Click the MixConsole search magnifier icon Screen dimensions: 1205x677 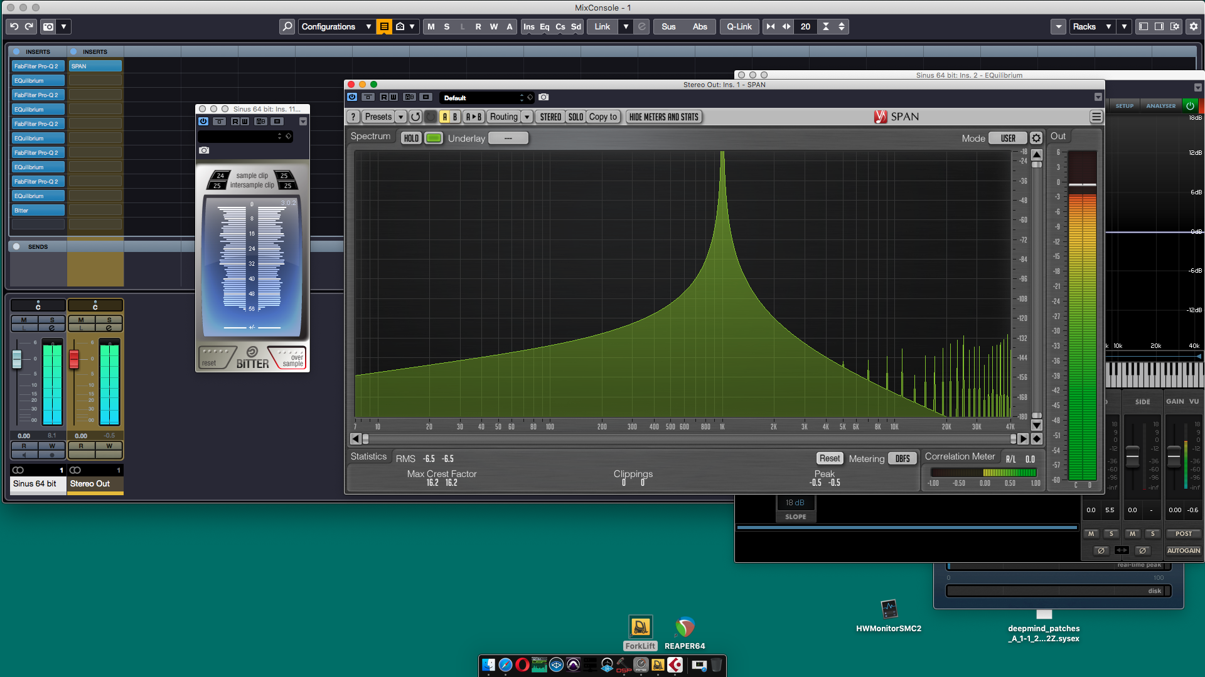click(x=287, y=26)
